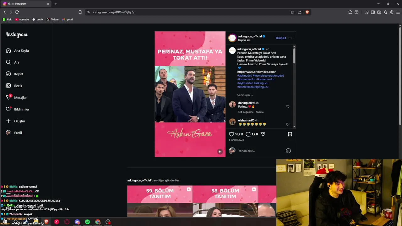This screenshot has width=402, height=226.
Task: Open Reels from the sidebar
Action: point(14,86)
